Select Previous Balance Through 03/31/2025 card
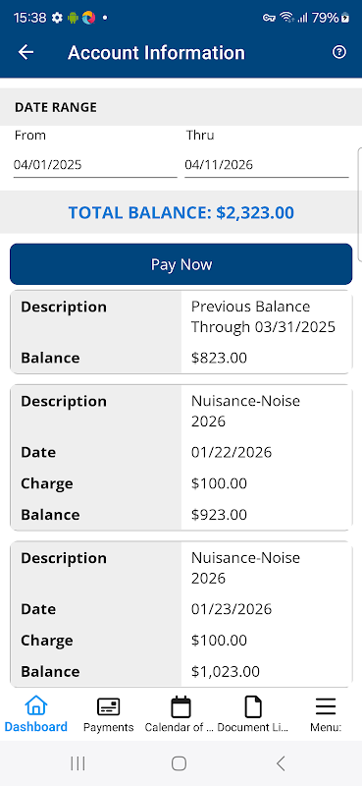This screenshot has height=786, width=362. (181, 332)
